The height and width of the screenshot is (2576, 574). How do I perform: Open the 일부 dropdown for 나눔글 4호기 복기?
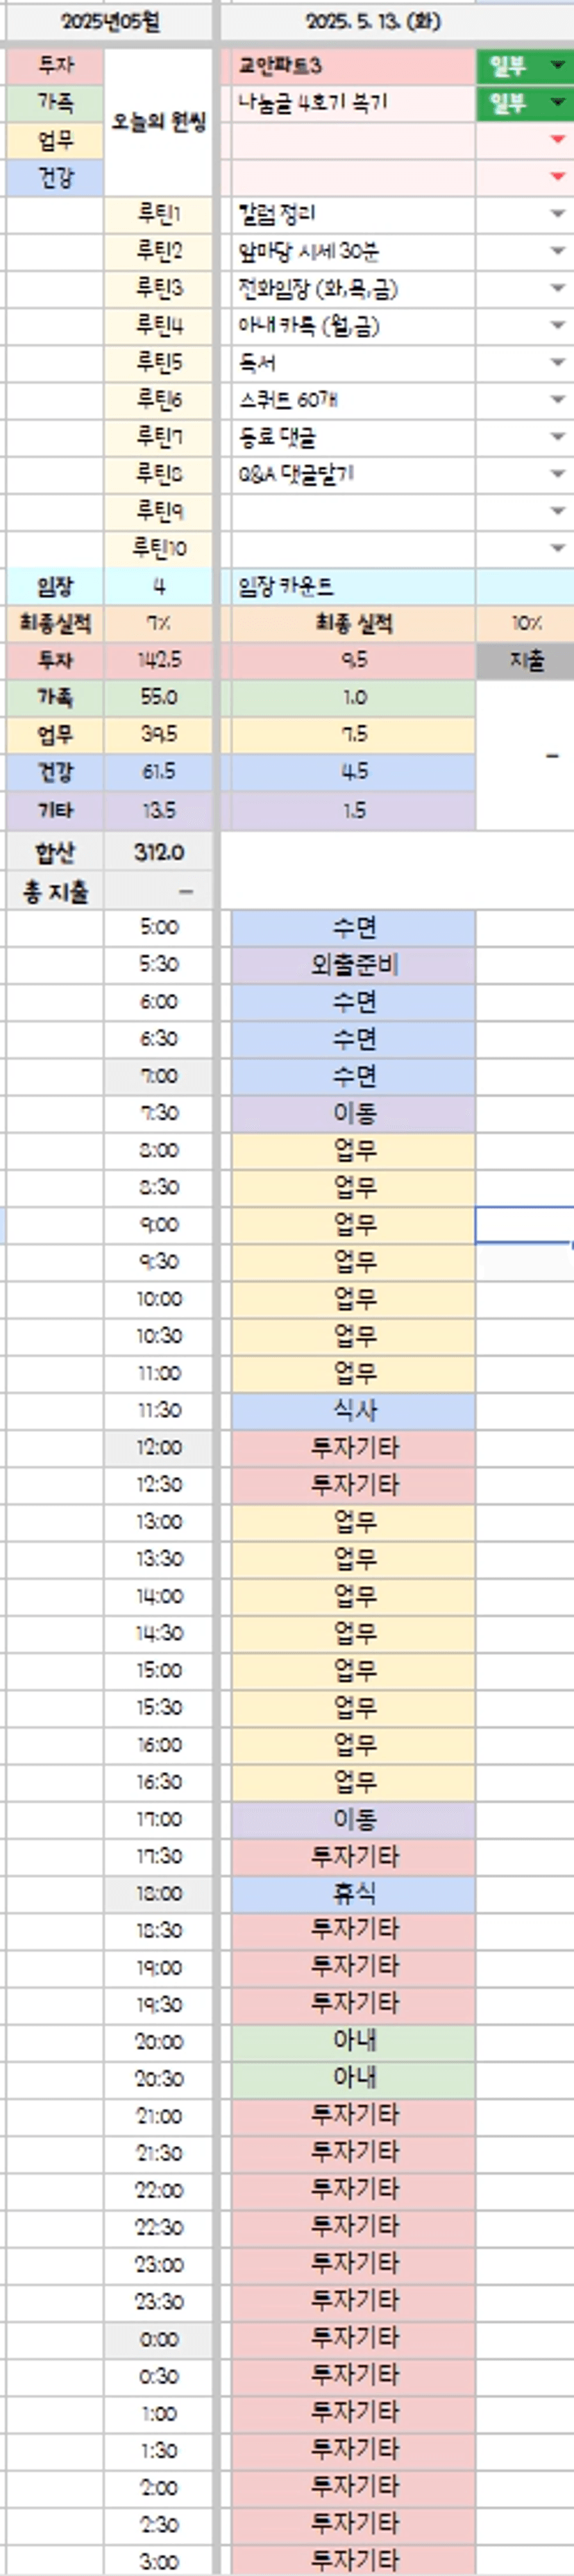pos(557,103)
